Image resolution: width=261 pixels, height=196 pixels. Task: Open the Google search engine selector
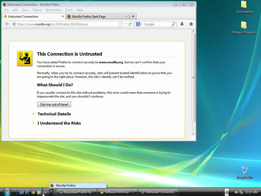139,24
